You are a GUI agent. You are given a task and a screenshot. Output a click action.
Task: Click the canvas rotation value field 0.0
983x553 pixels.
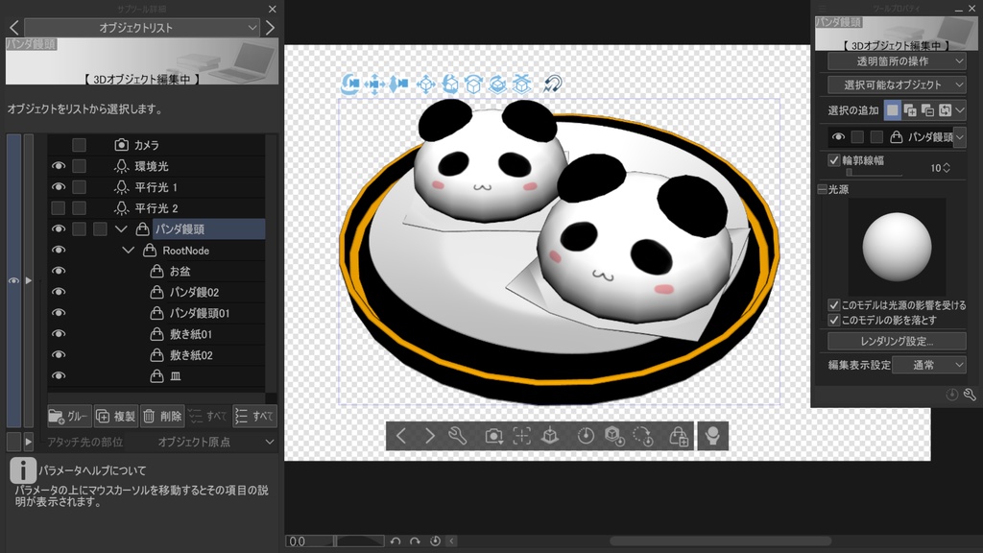pyautogui.click(x=310, y=541)
